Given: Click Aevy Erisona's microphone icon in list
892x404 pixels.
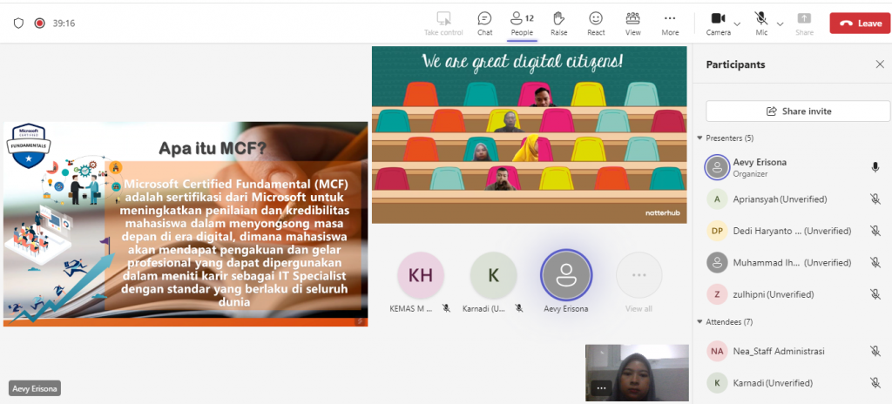Looking at the screenshot, I should point(875,167).
